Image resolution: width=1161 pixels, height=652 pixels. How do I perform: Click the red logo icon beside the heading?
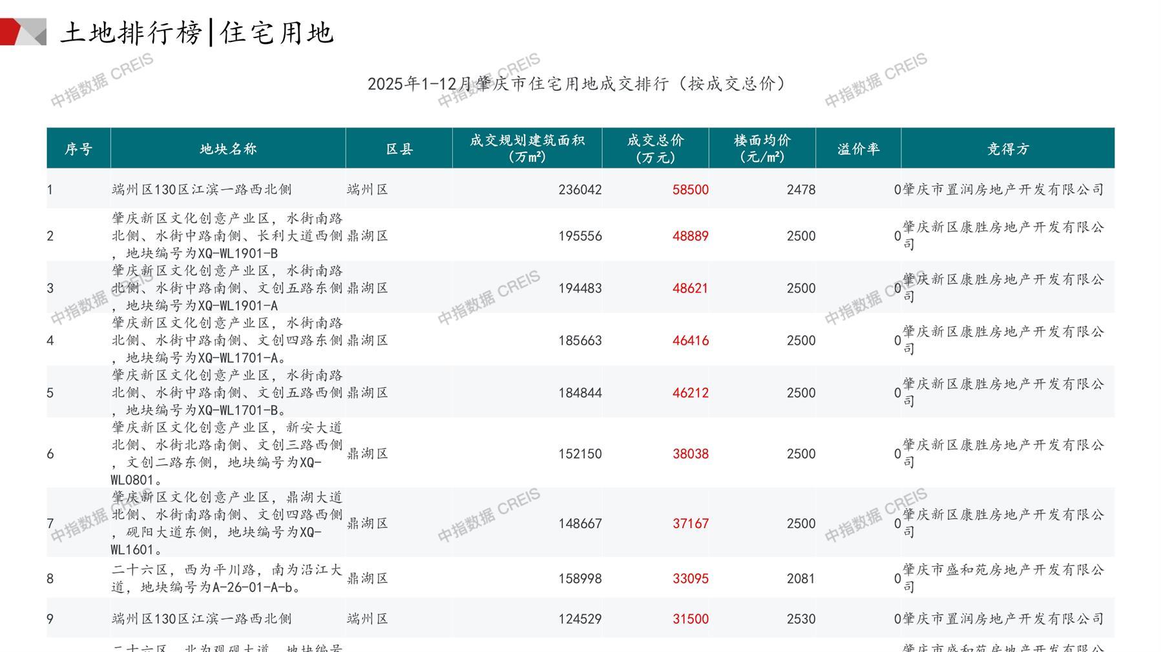[23, 32]
